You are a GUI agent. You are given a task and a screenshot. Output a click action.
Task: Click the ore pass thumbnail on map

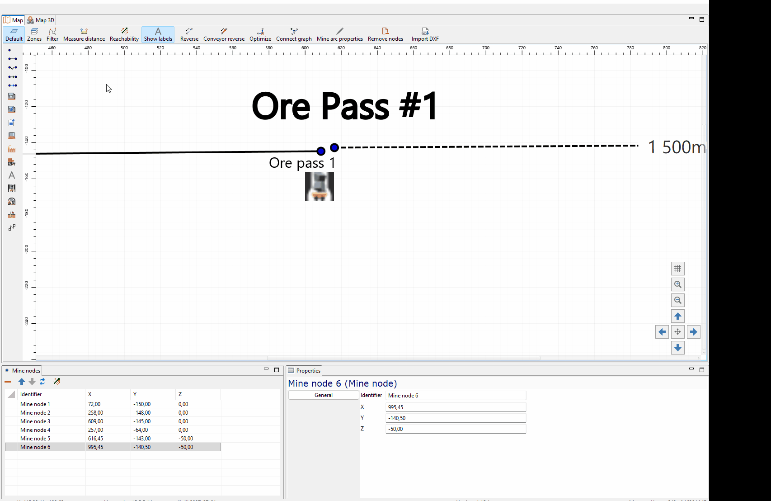point(320,186)
